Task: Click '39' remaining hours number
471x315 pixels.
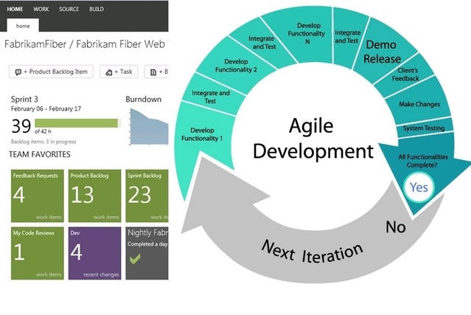Action: coord(21,126)
